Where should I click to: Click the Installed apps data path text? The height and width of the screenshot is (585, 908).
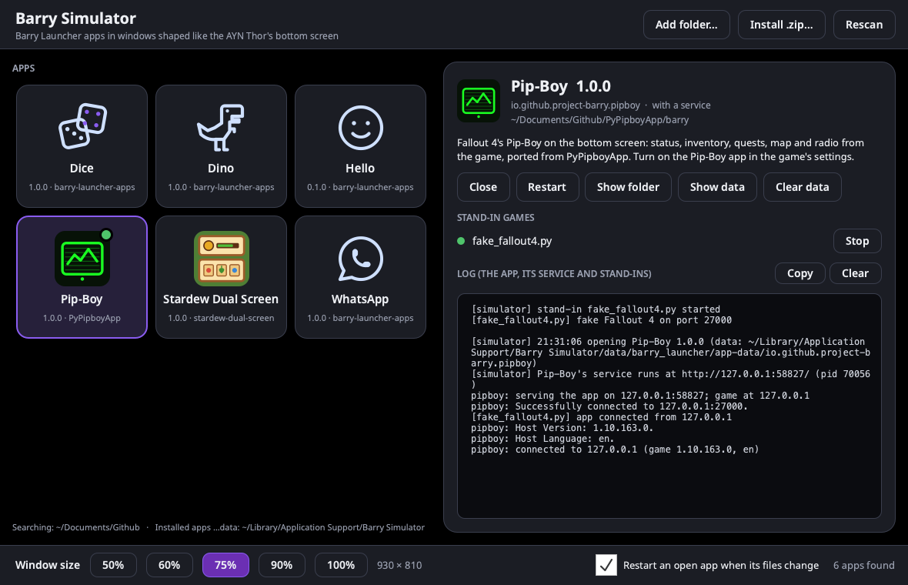(x=289, y=528)
